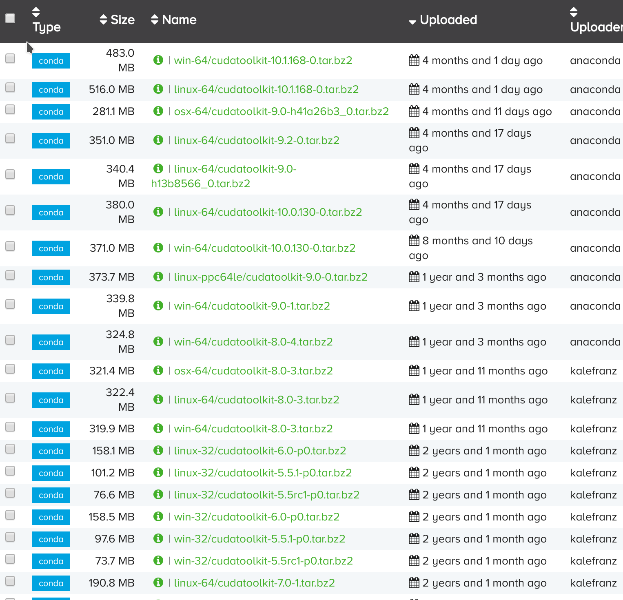Click the Uploaded column sort arrow
The height and width of the screenshot is (600, 623).
(x=412, y=22)
